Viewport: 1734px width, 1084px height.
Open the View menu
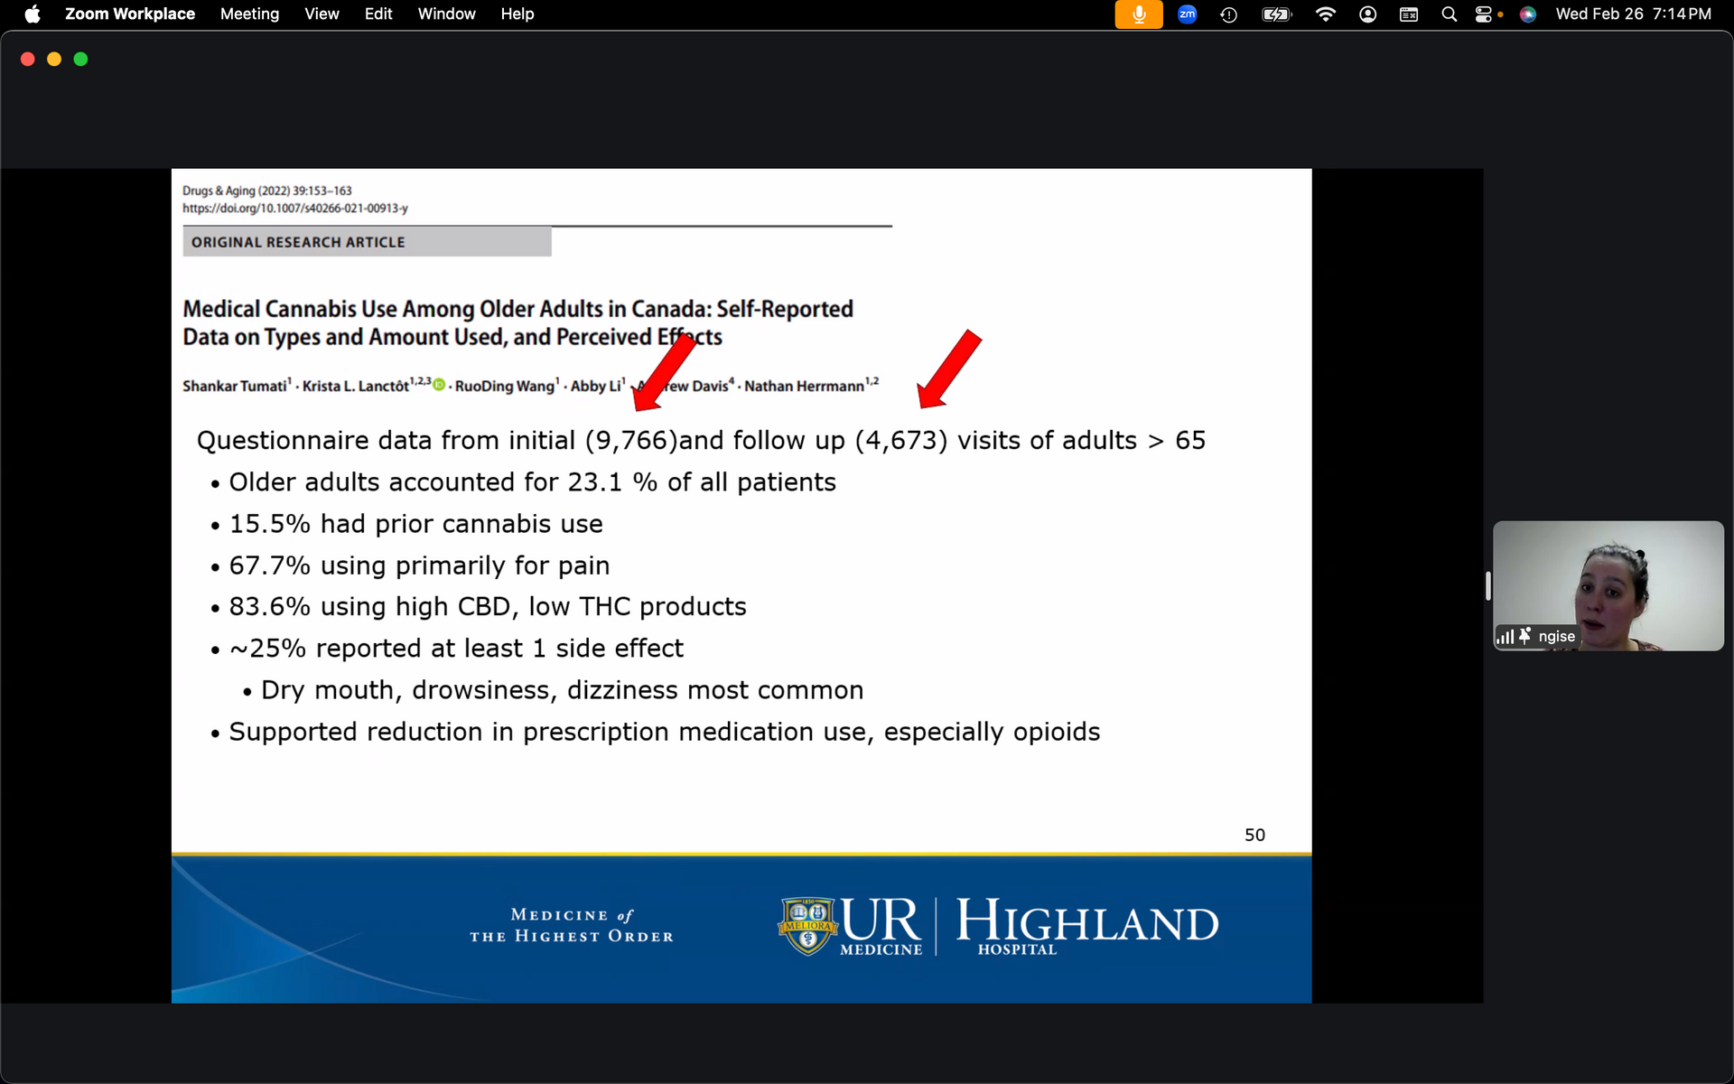click(322, 14)
